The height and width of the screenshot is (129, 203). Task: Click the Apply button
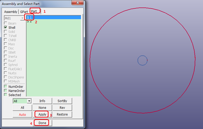pyautogui.click(x=42, y=114)
